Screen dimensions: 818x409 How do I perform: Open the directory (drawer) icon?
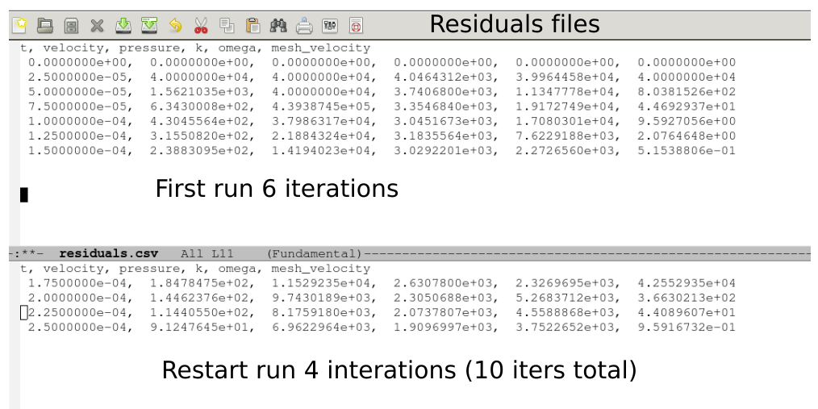(71, 26)
